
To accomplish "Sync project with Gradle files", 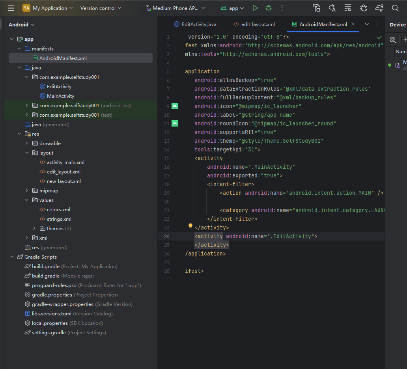I will click(x=379, y=8).
